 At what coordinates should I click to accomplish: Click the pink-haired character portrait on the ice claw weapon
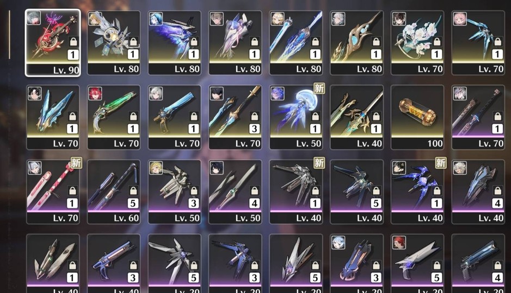pos(460,19)
